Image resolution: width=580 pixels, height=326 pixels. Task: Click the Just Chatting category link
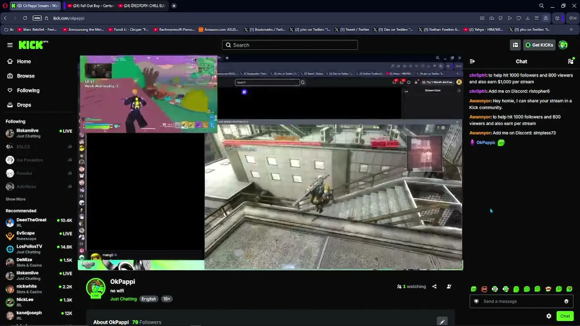[123, 299]
